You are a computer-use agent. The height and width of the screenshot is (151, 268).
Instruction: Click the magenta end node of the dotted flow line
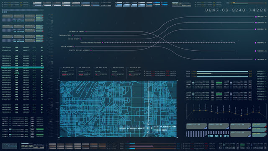click(255, 43)
